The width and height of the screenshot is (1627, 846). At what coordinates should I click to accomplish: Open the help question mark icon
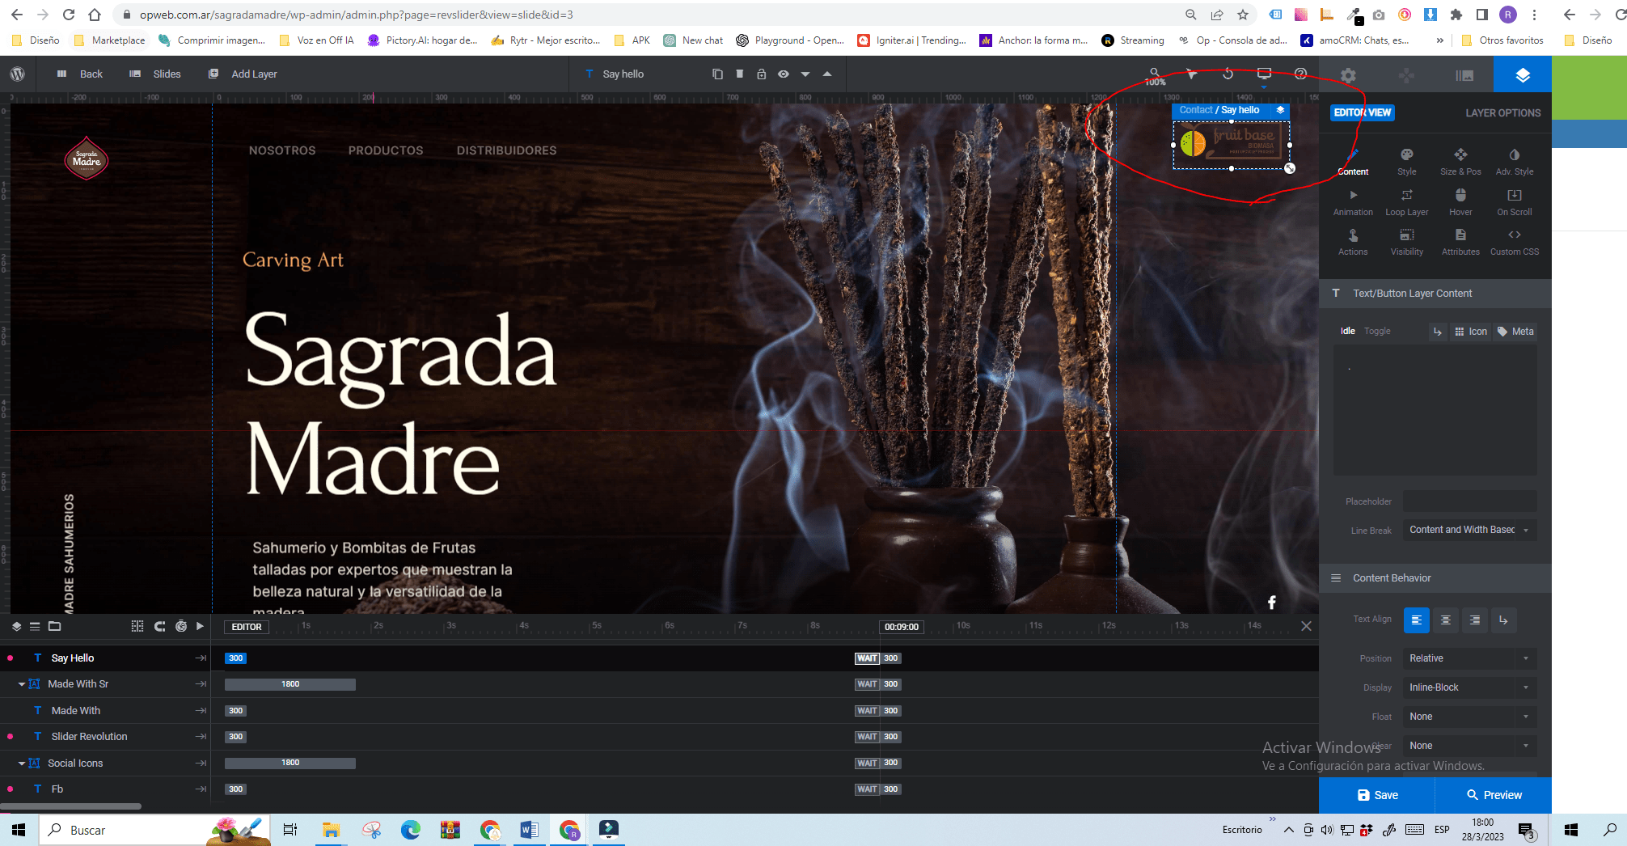pos(1300,74)
